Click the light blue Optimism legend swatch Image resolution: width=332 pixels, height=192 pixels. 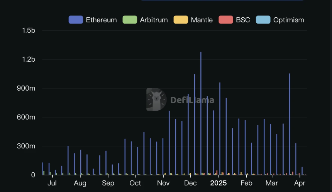pos(263,20)
